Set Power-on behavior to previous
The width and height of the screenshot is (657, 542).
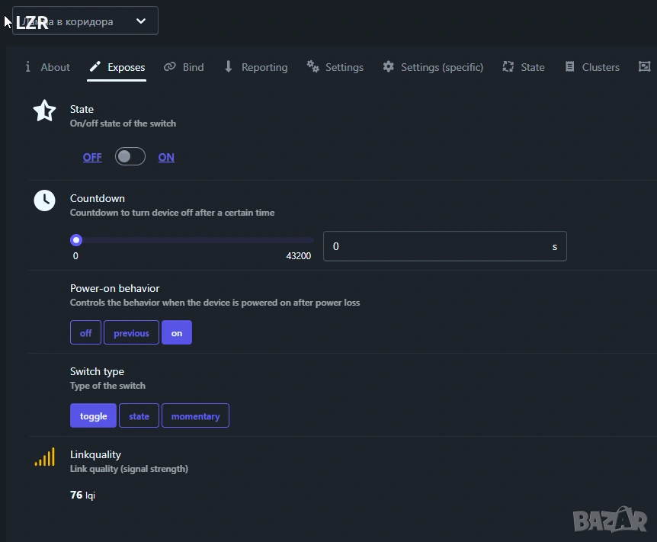coord(131,333)
